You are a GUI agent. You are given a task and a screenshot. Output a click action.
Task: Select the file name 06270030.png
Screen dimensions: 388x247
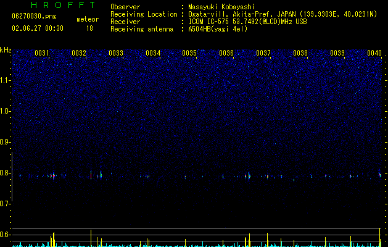pos(34,16)
